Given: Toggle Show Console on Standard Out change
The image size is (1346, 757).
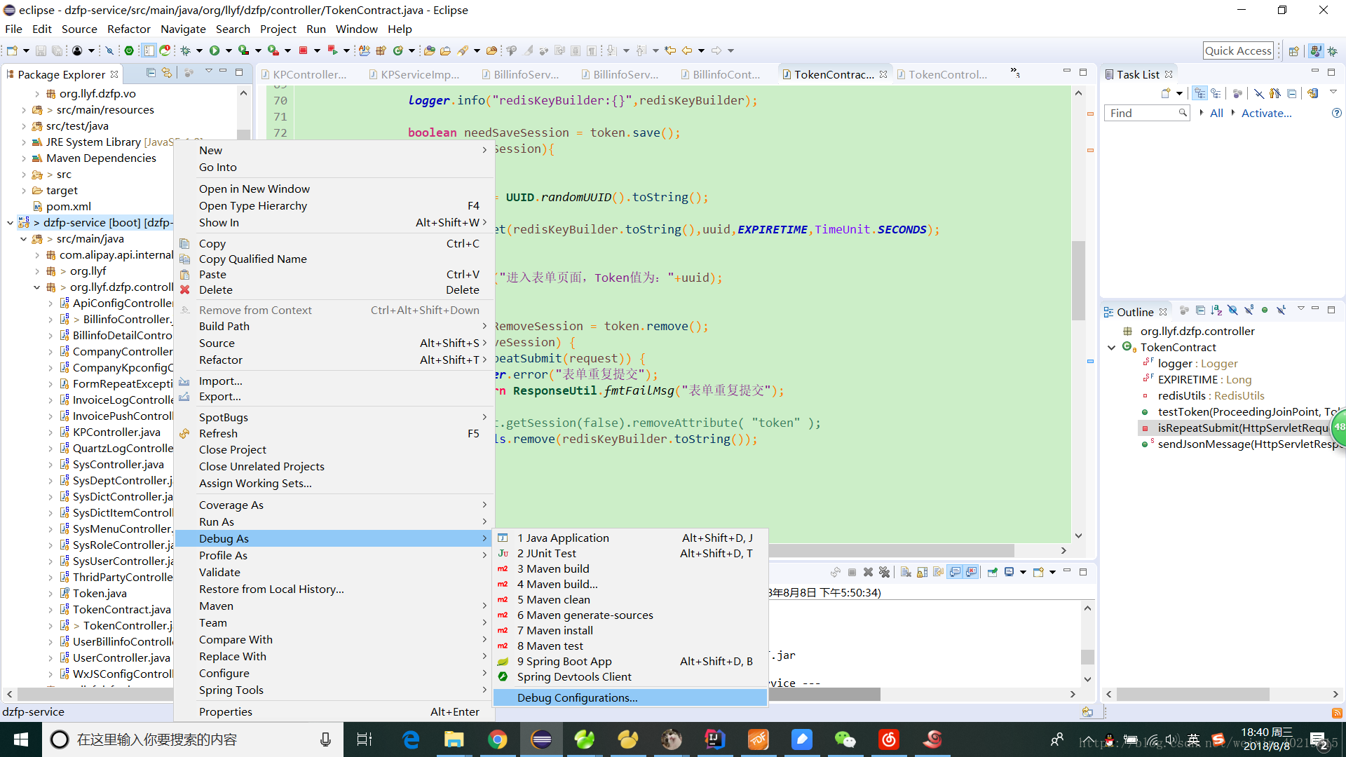Looking at the screenshot, I should [x=955, y=572].
